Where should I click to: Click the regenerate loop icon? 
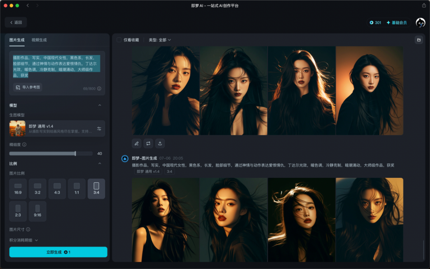point(149,143)
